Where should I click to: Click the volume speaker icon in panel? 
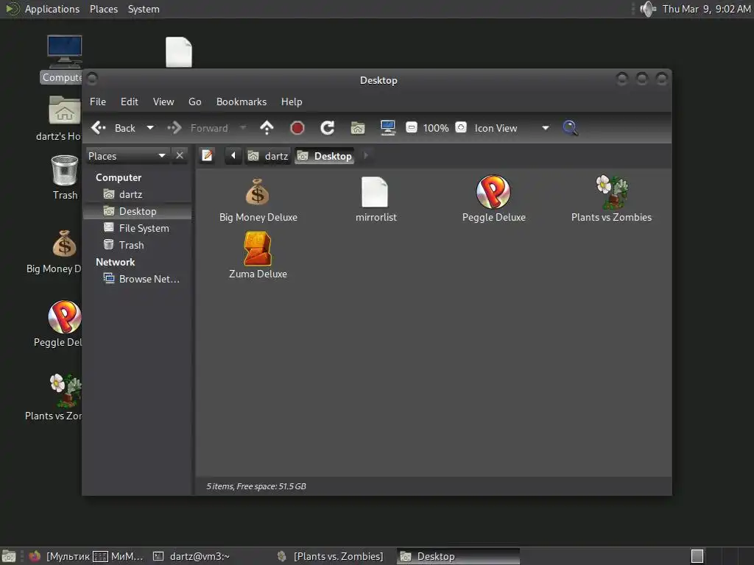(x=648, y=9)
